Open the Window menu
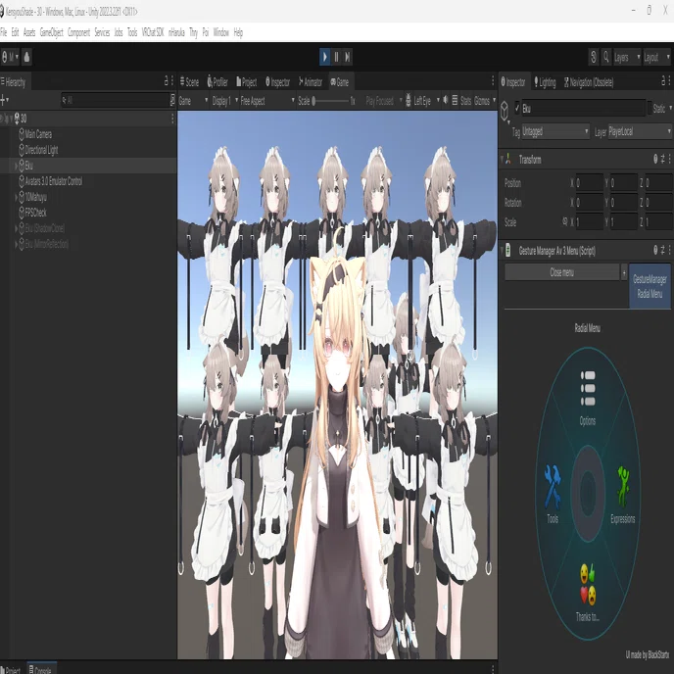Viewport: 674px width, 674px height. click(x=221, y=32)
